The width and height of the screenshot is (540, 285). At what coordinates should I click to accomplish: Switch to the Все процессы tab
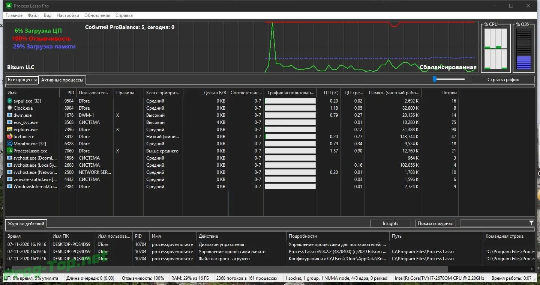tap(22, 80)
